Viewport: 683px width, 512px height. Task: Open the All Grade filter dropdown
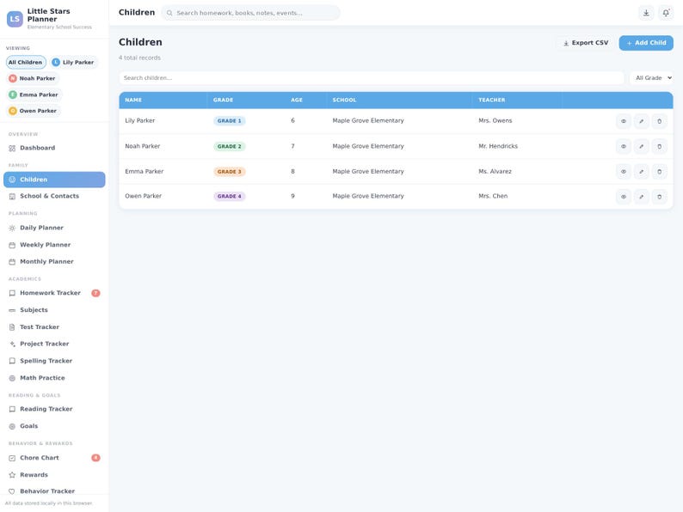[x=651, y=78]
